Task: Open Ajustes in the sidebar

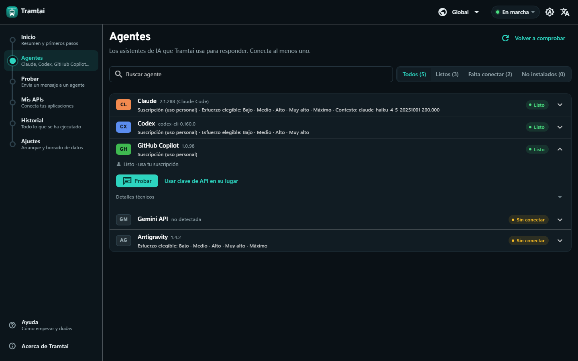Action: tap(51, 144)
